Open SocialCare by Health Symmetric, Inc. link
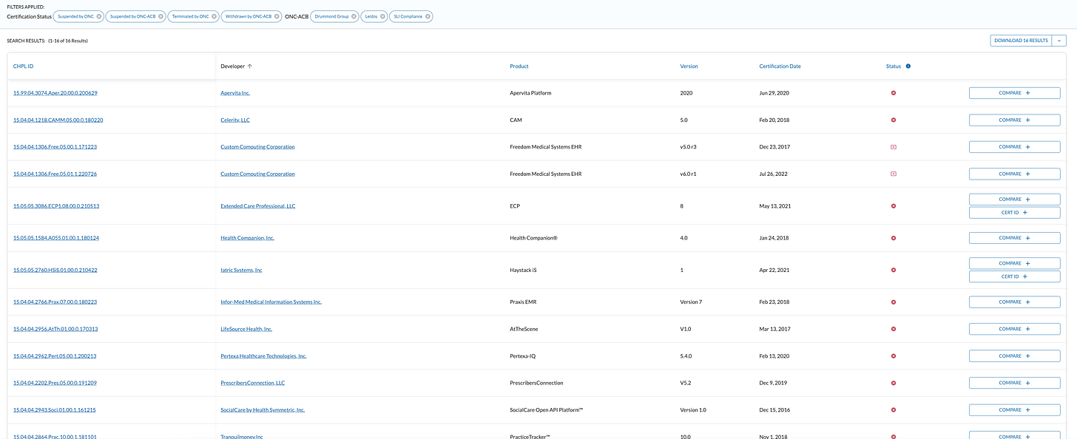1077x439 pixels. click(x=263, y=410)
